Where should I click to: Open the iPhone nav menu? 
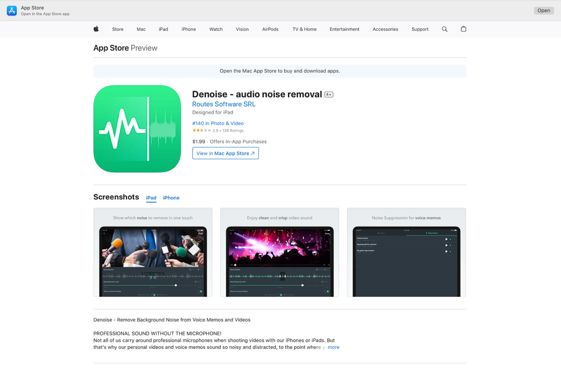[x=189, y=29]
